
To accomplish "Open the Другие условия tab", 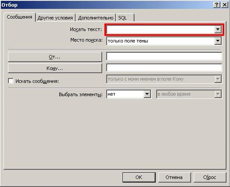I will click(x=55, y=18).
